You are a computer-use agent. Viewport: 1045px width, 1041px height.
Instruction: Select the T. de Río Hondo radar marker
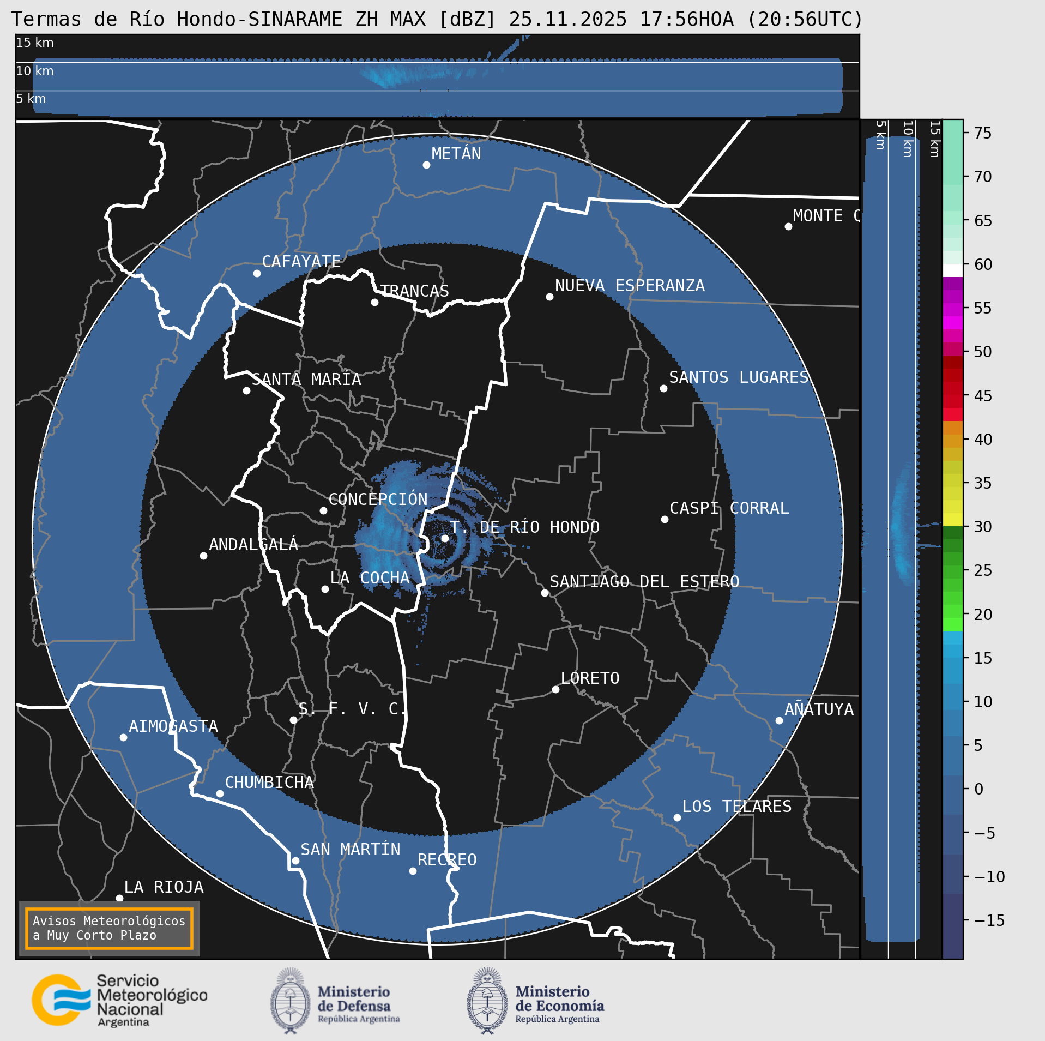pos(445,538)
